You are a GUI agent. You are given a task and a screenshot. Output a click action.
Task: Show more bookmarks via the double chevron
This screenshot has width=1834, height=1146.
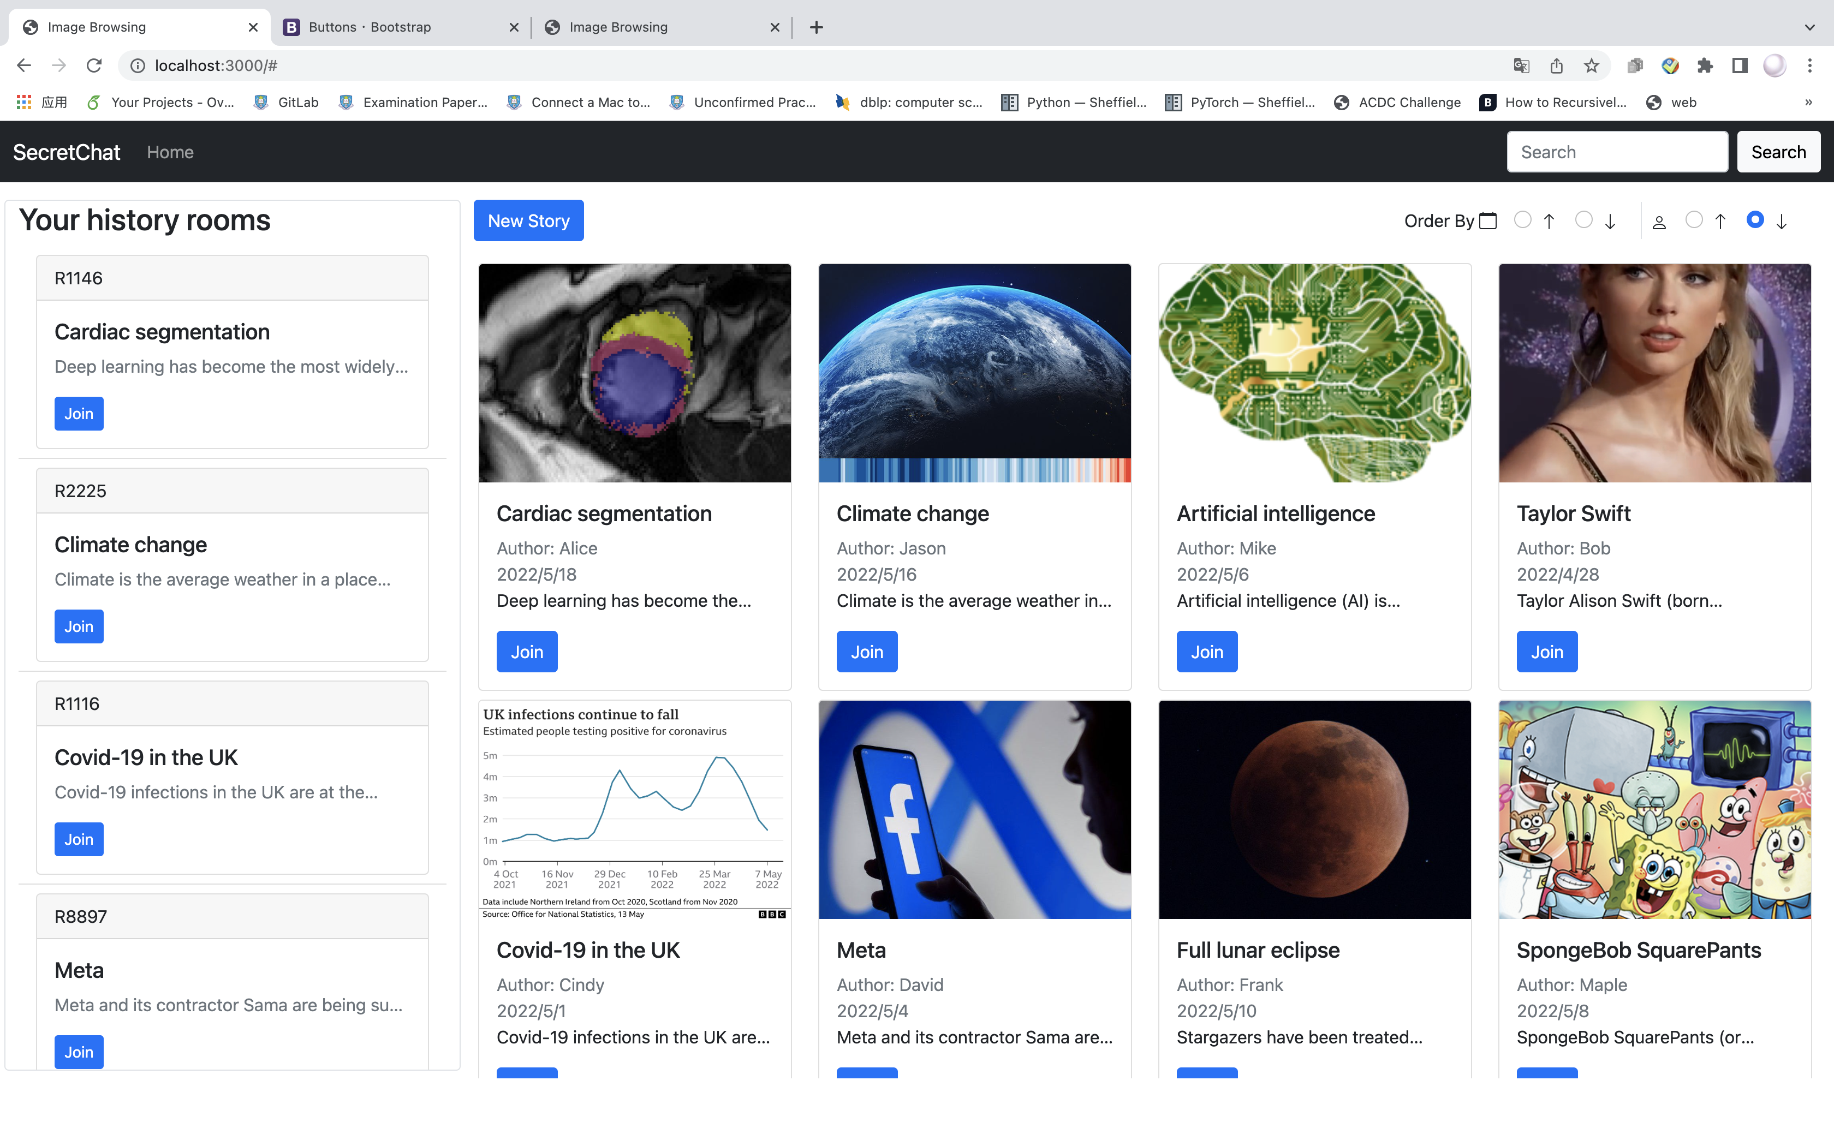click(1808, 103)
